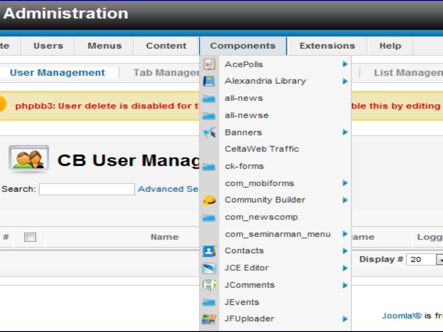This screenshot has height=332, width=443.
Task: Click the AcePolls chart icon
Action: point(210,65)
